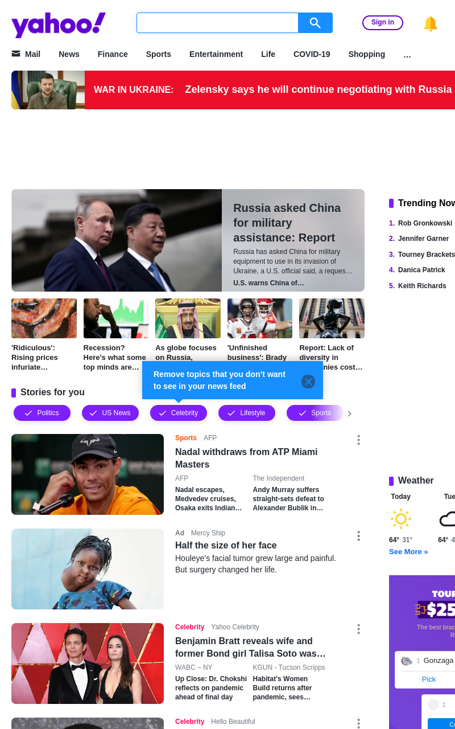This screenshot has height=729, width=455.
Task: Click Celebrity label on Benjamin Bratt story
Action: click(189, 627)
